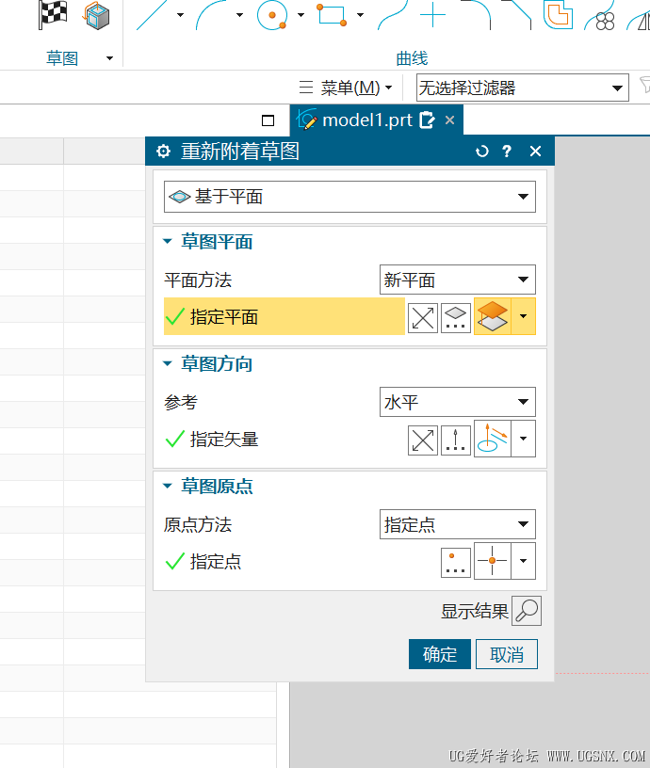The image size is (650, 768).
Task: Open the vector dialog icon for 指定矢量
Action: 456,440
